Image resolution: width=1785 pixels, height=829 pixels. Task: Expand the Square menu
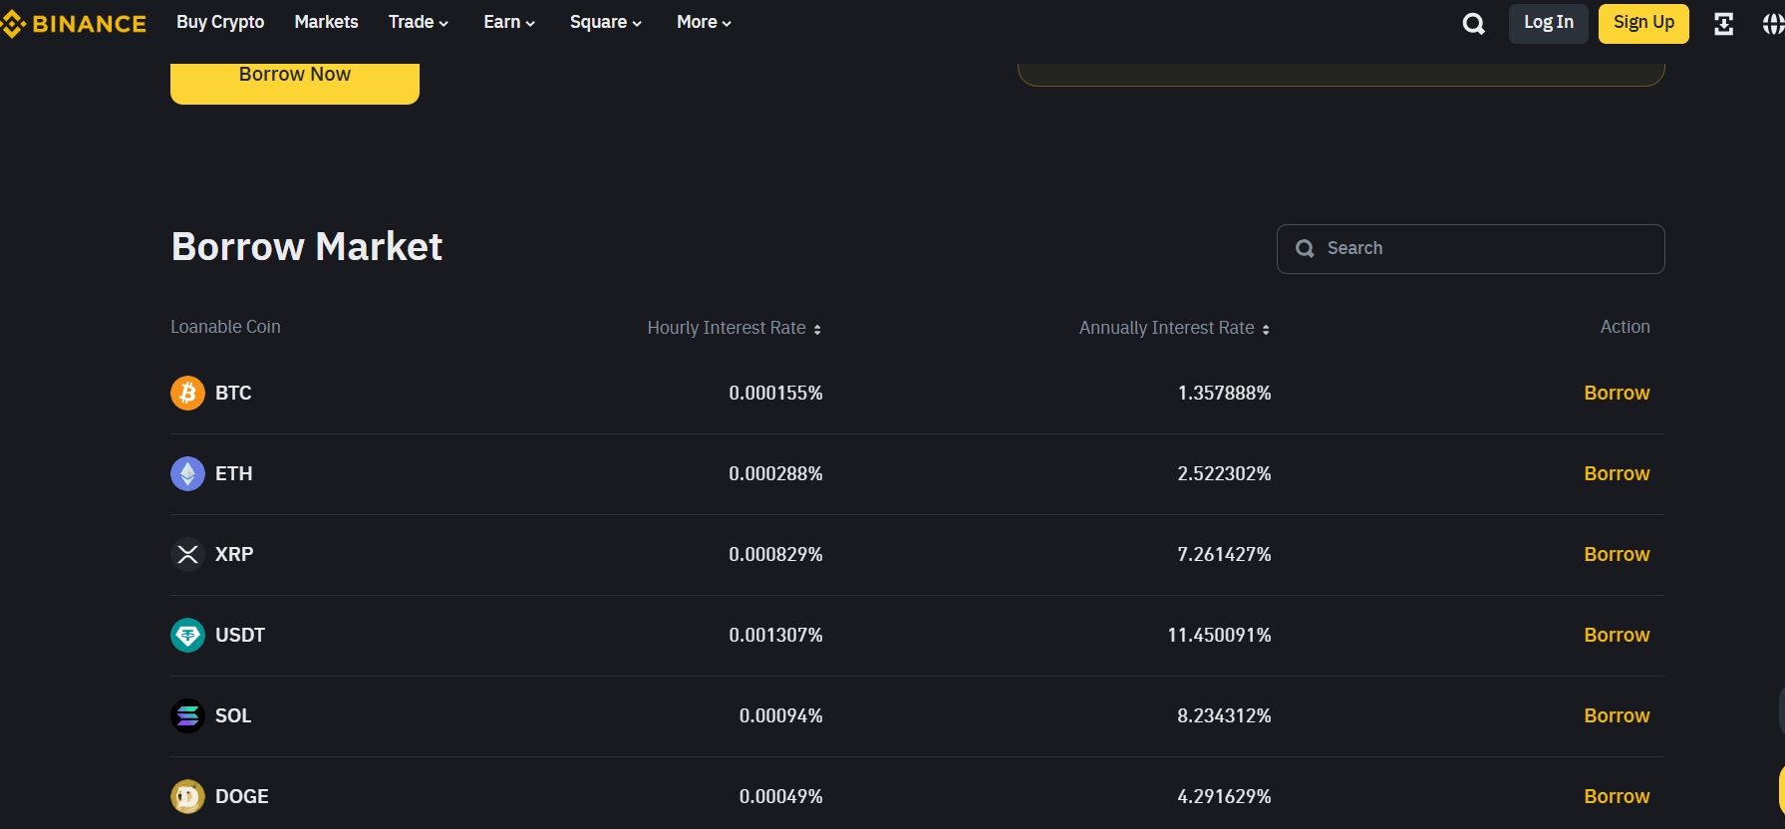[x=606, y=22]
